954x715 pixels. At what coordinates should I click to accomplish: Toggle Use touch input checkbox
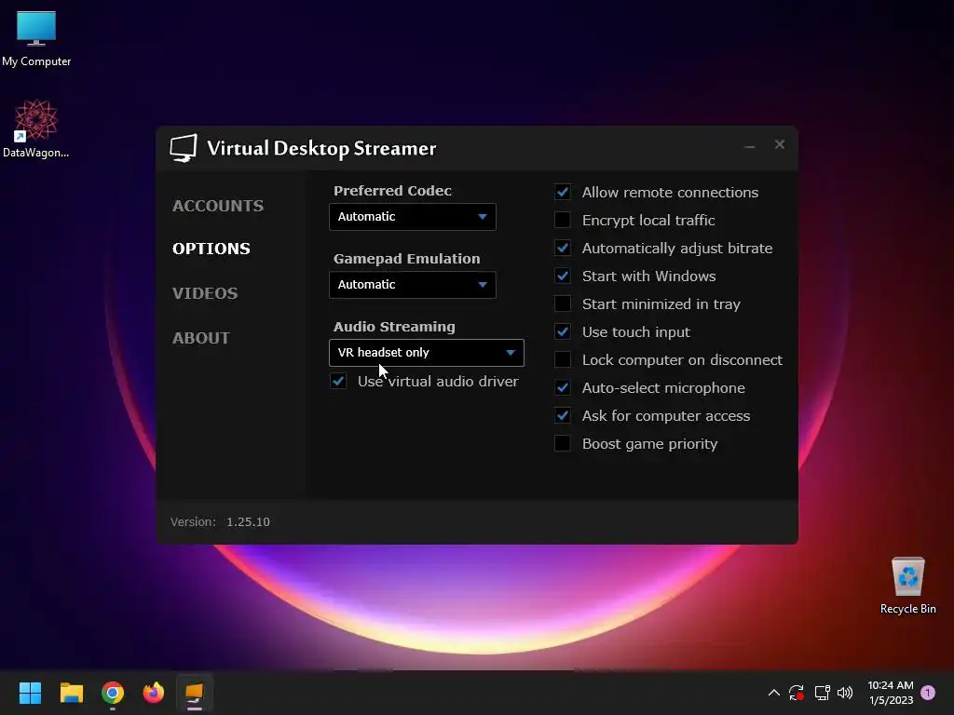[563, 332]
